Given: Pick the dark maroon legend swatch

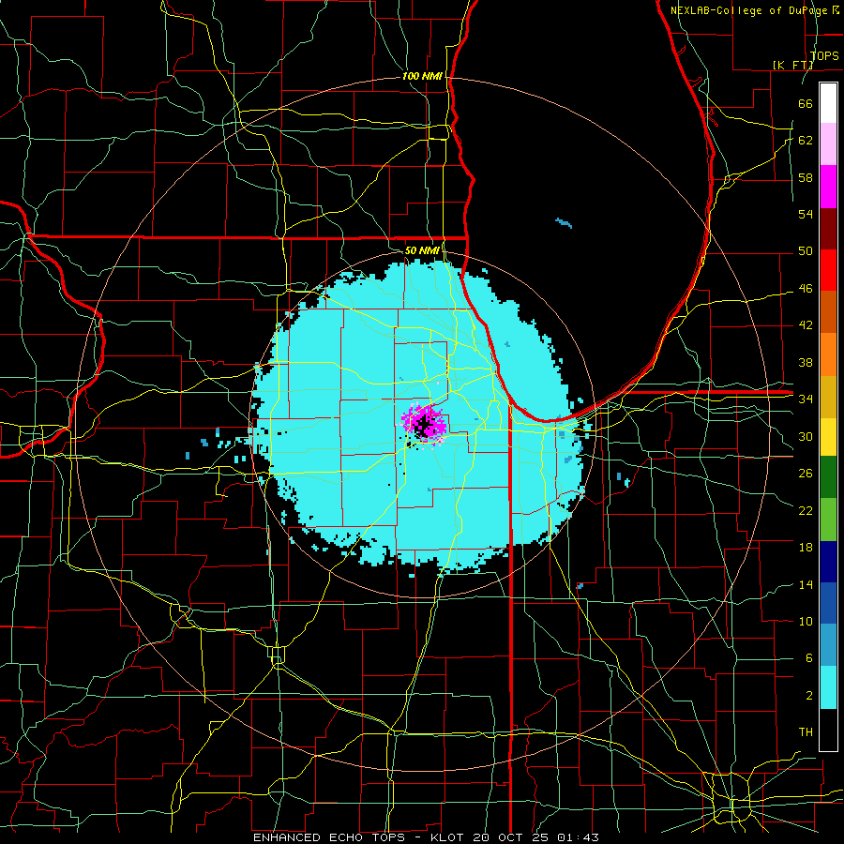Looking at the screenshot, I should tap(828, 228).
